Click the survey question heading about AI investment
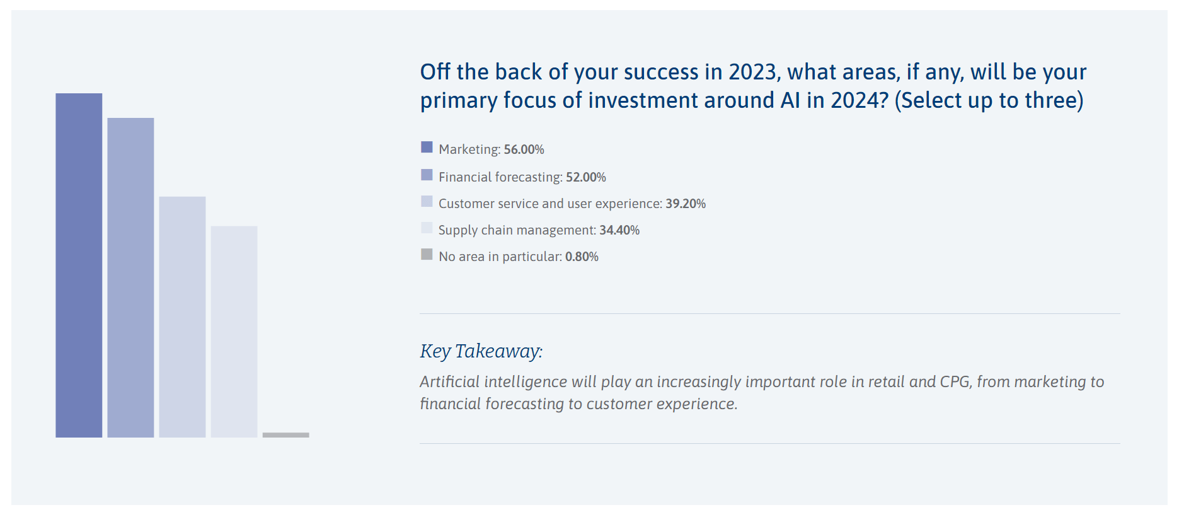The height and width of the screenshot is (517, 1184). point(753,86)
